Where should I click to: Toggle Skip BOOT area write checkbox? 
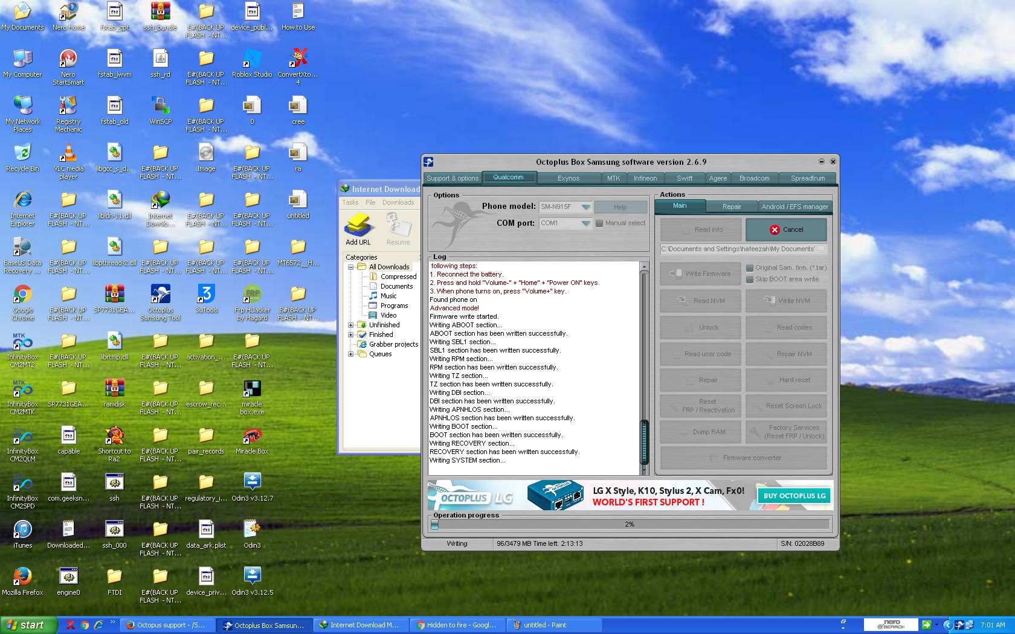pyautogui.click(x=750, y=280)
